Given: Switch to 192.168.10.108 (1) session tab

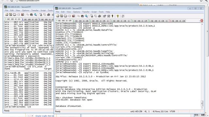Looking at the screenshot, I should click(159, 21).
